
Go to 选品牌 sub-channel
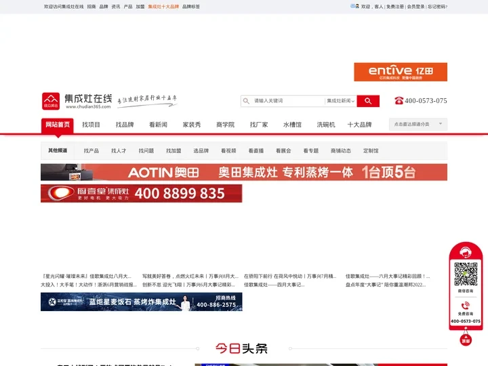pos(201,150)
